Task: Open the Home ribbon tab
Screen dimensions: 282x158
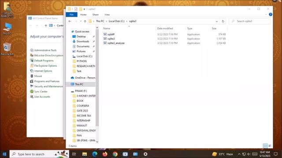Action: click(83, 14)
